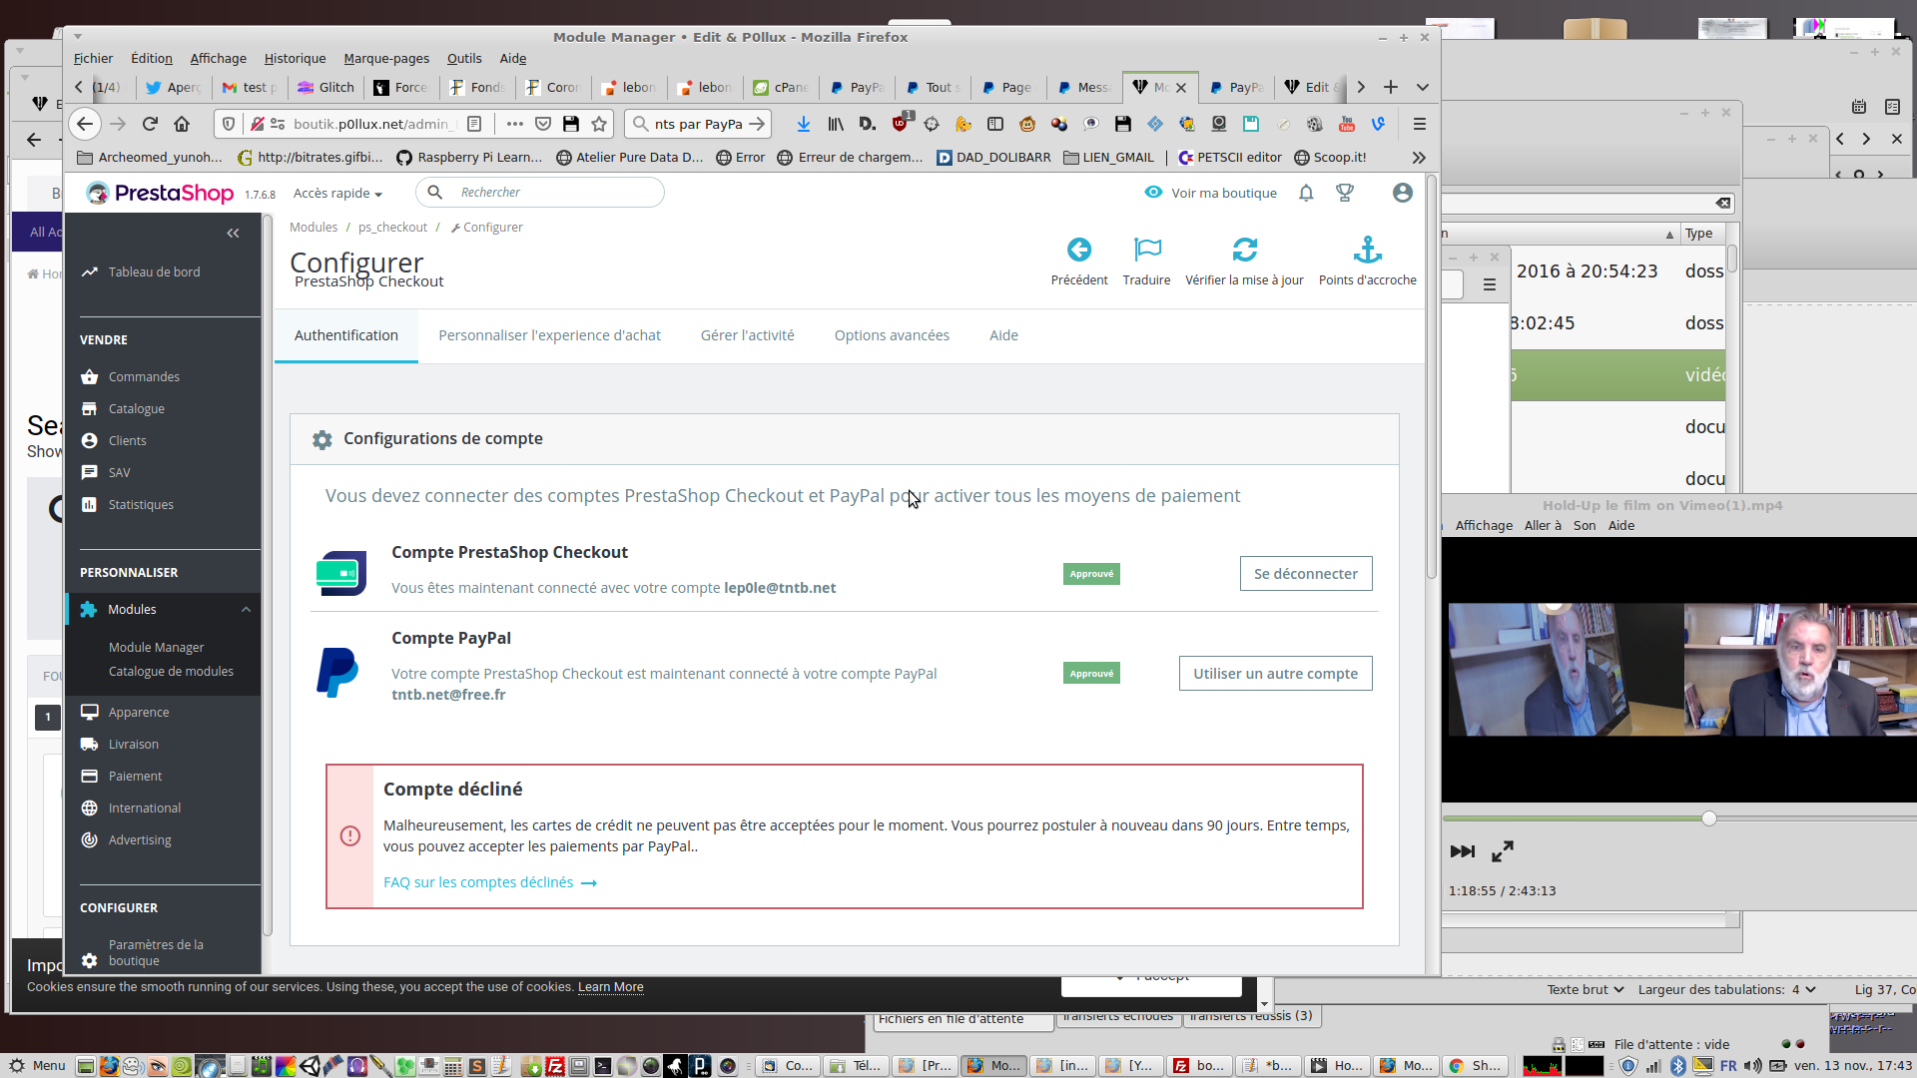
Task: Click Voir ma boutique eye icon
Action: tap(1153, 192)
